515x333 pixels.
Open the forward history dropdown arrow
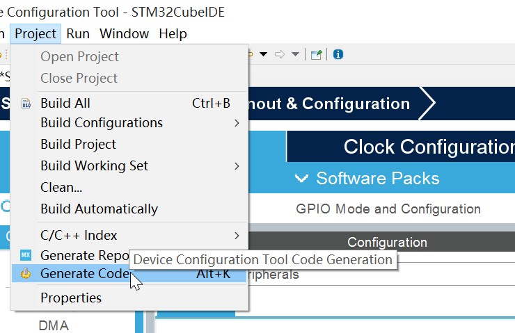[x=295, y=54]
